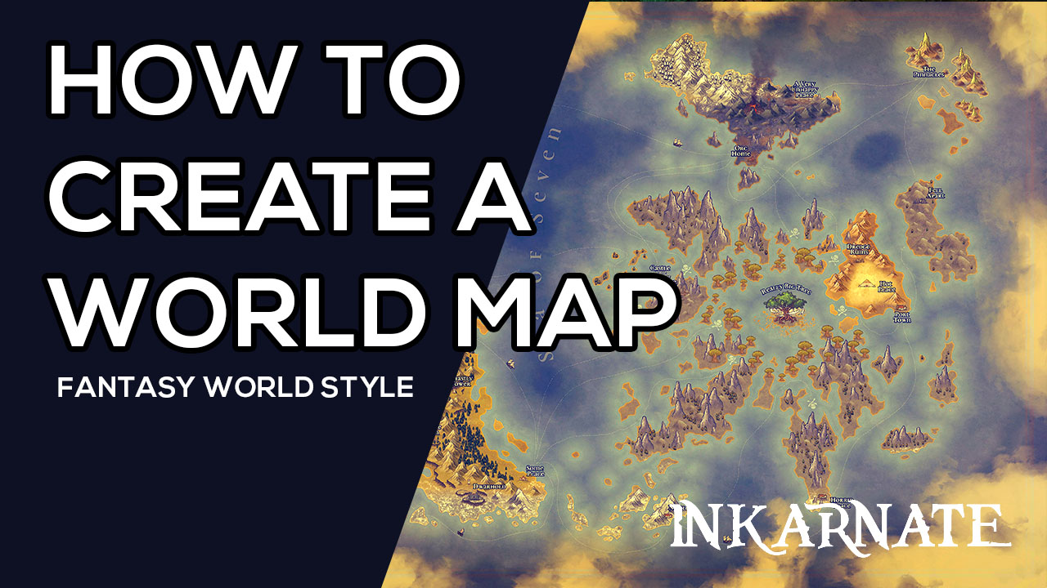1047x588 pixels.
Task: Click the 'Castle' map label
Action: pos(659,268)
